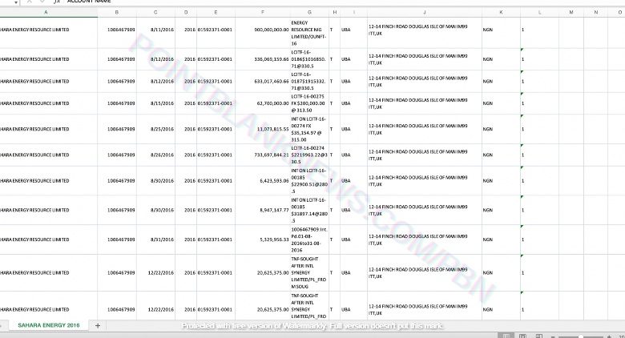
Task: Select the amount cell 733,697,844.21
Action: [x=262, y=155]
